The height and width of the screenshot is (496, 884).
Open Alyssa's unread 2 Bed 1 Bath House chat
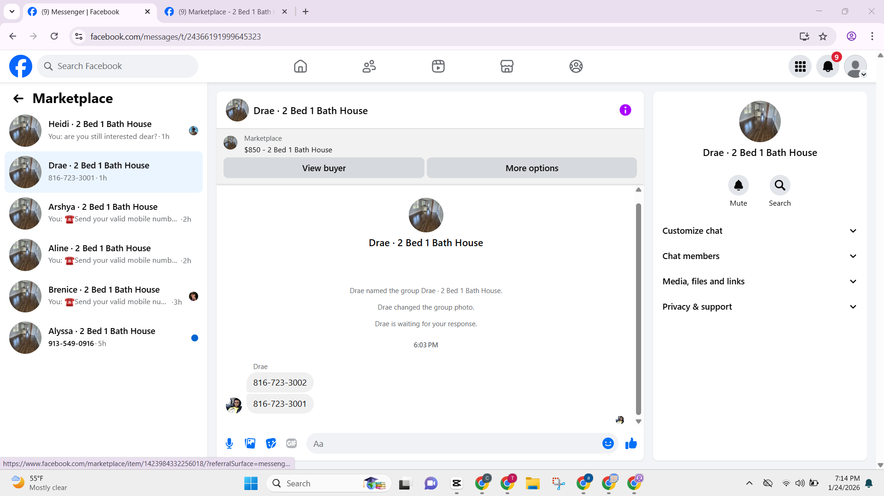click(x=104, y=338)
